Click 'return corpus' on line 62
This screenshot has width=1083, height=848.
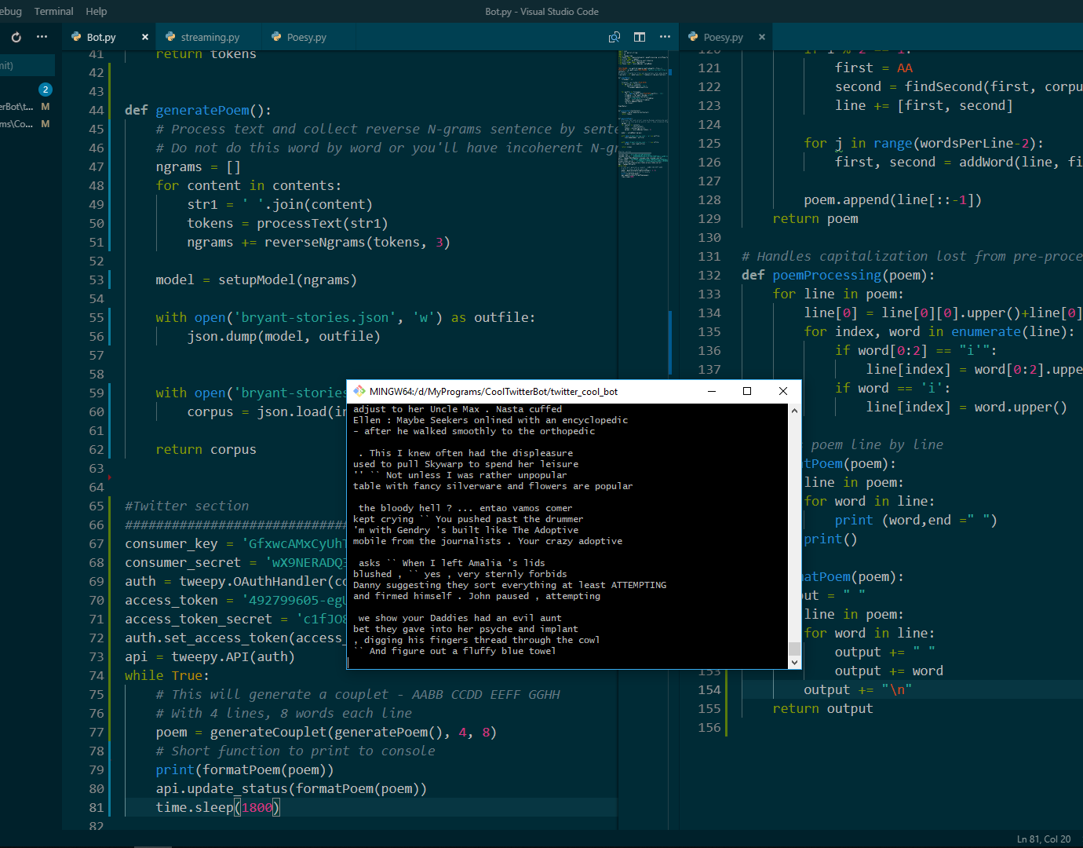pos(206,449)
